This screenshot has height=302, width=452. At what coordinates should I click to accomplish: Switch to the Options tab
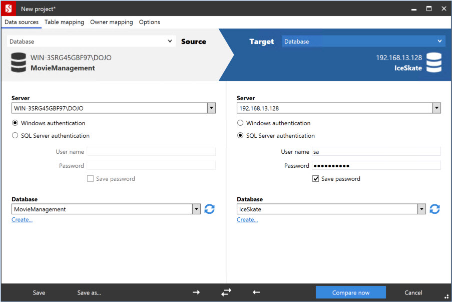(149, 22)
